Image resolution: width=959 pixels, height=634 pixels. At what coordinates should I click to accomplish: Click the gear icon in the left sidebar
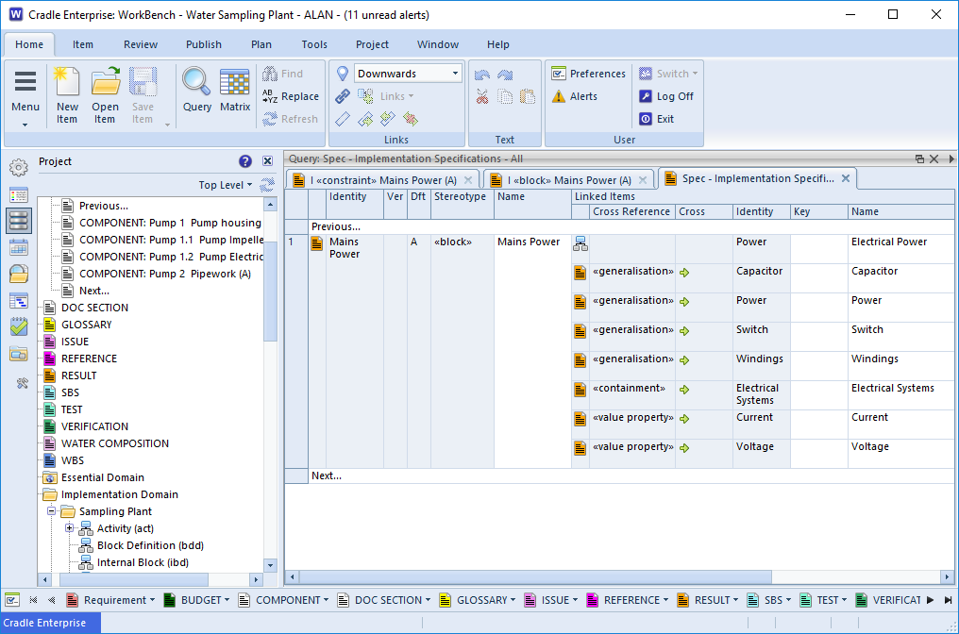click(18, 167)
